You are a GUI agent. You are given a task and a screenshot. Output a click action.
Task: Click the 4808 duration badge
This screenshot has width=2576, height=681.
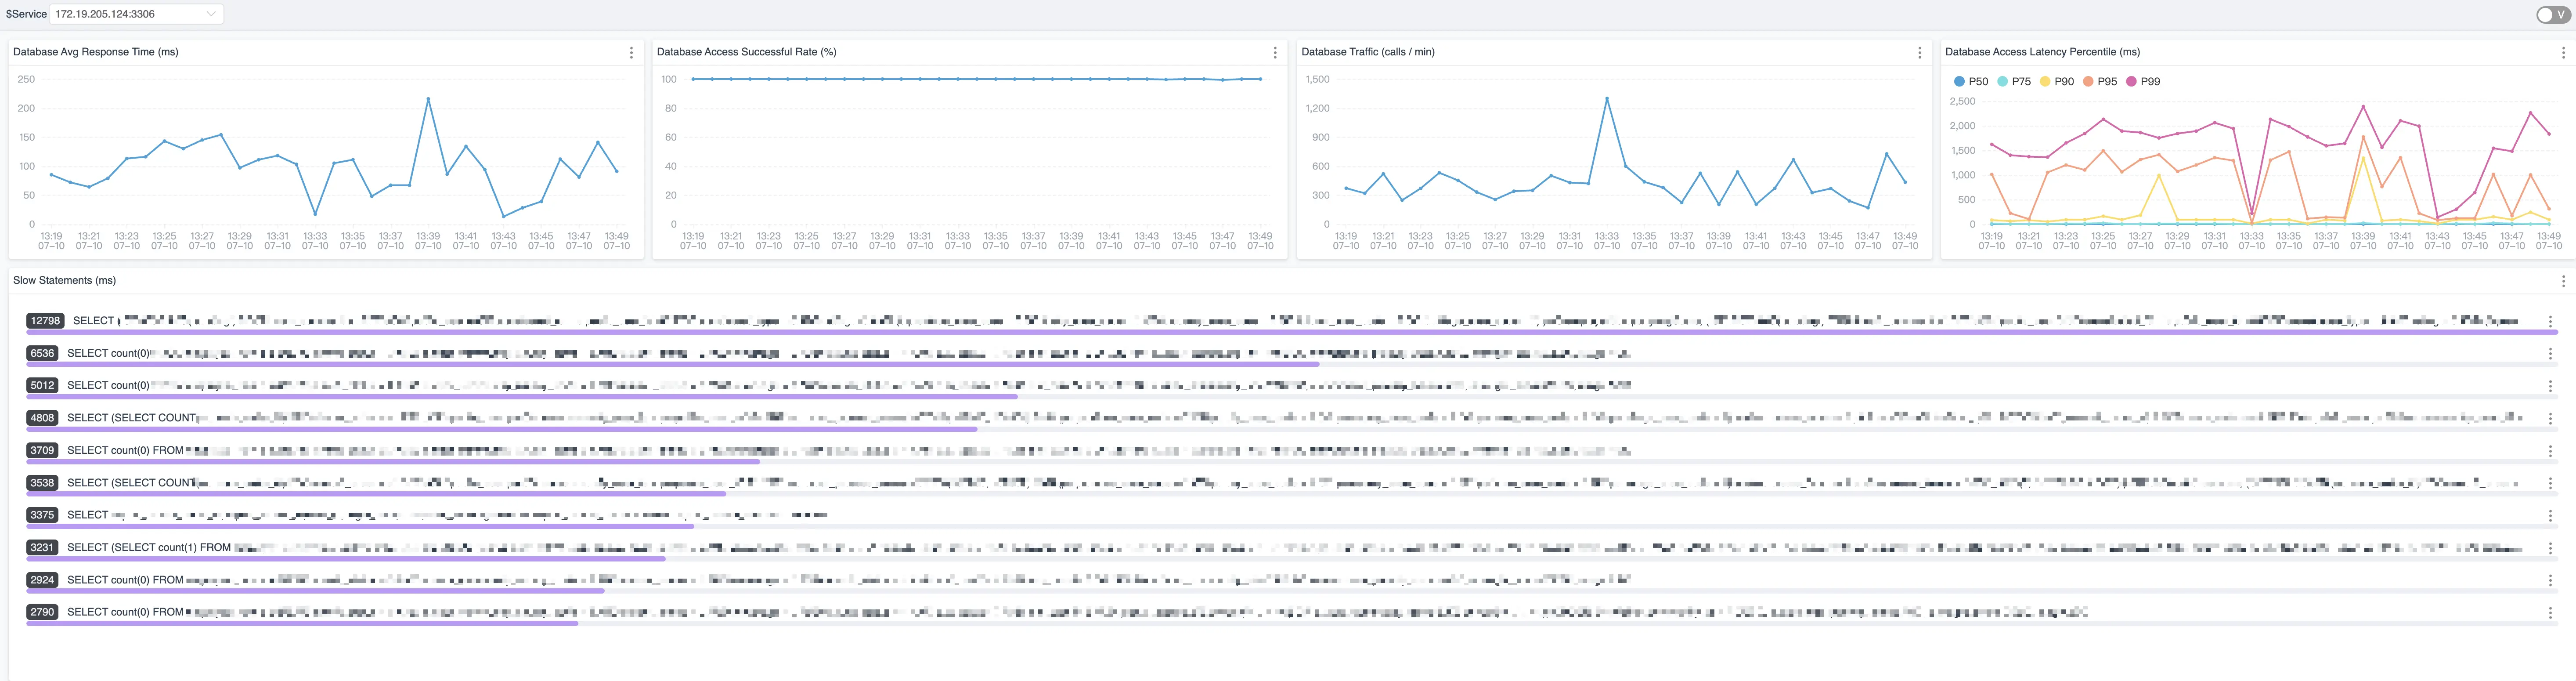point(43,418)
